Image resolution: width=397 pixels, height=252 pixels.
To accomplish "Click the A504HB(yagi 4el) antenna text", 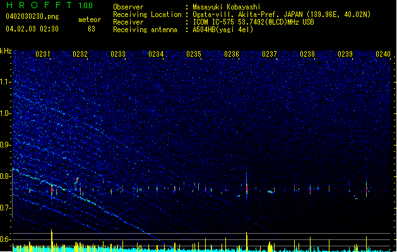I will pos(223,30).
